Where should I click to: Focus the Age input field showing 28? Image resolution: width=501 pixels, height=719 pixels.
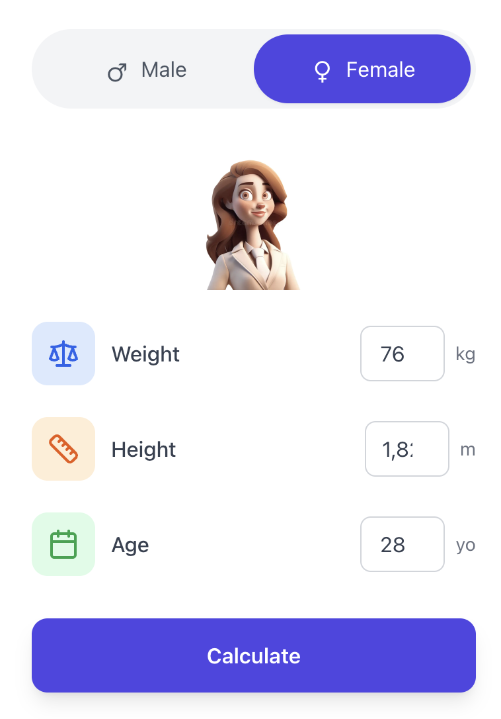[x=403, y=544]
